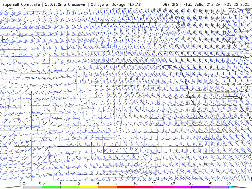Screen dimensions: 252x189
Task: Click the '20' legend value label
Action: coord(173,183)
